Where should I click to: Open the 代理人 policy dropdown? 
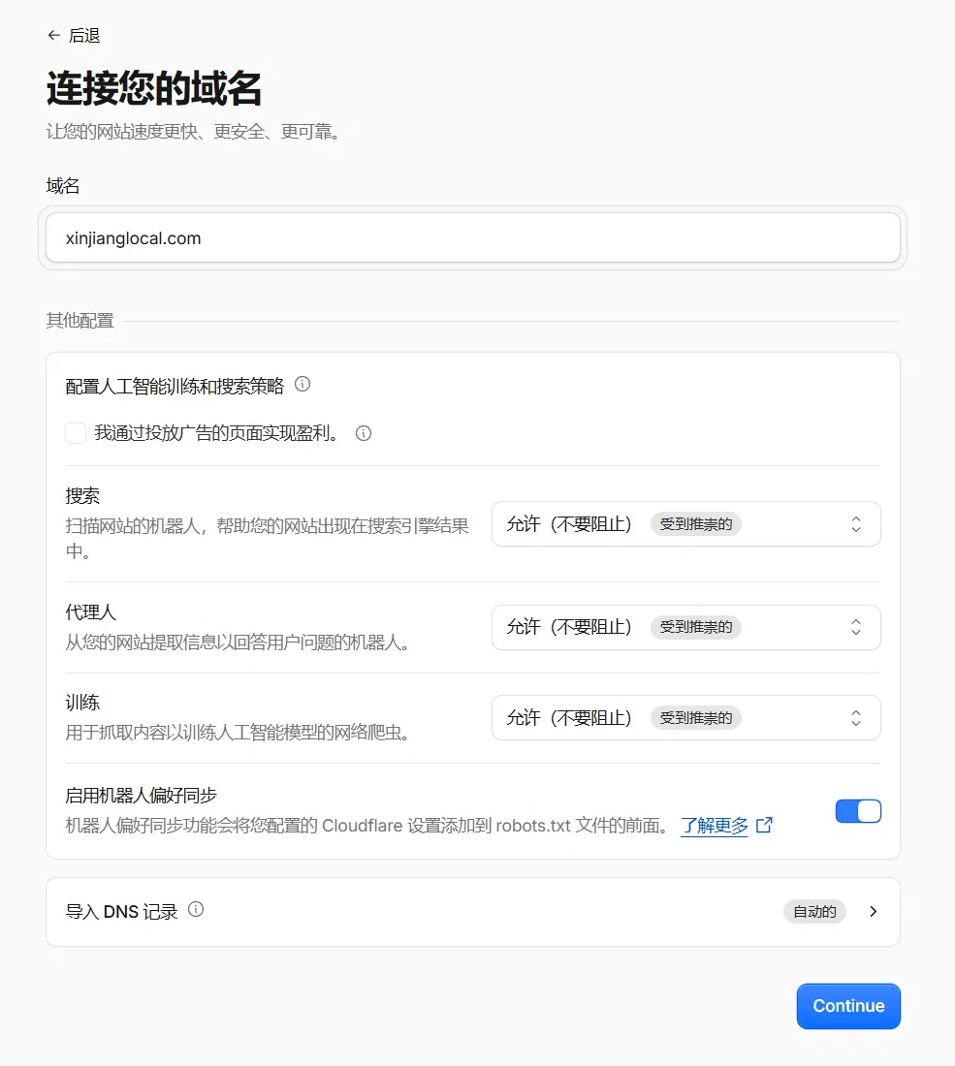click(686, 627)
